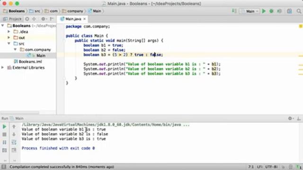303x170 pixels.
Task: Expand the out folder
Action: pyautogui.click(x=9, y=37)
